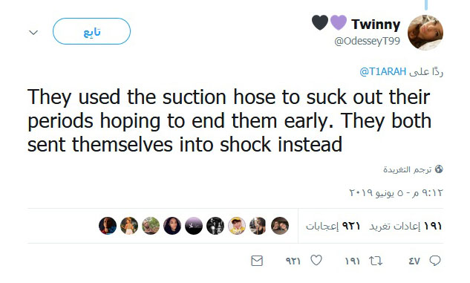Image resolution: width=470 pixels, height=283 pixels.
Task: Open the @T1ARAH mention link
Action: pyautogui.click(x=383, y=71)
